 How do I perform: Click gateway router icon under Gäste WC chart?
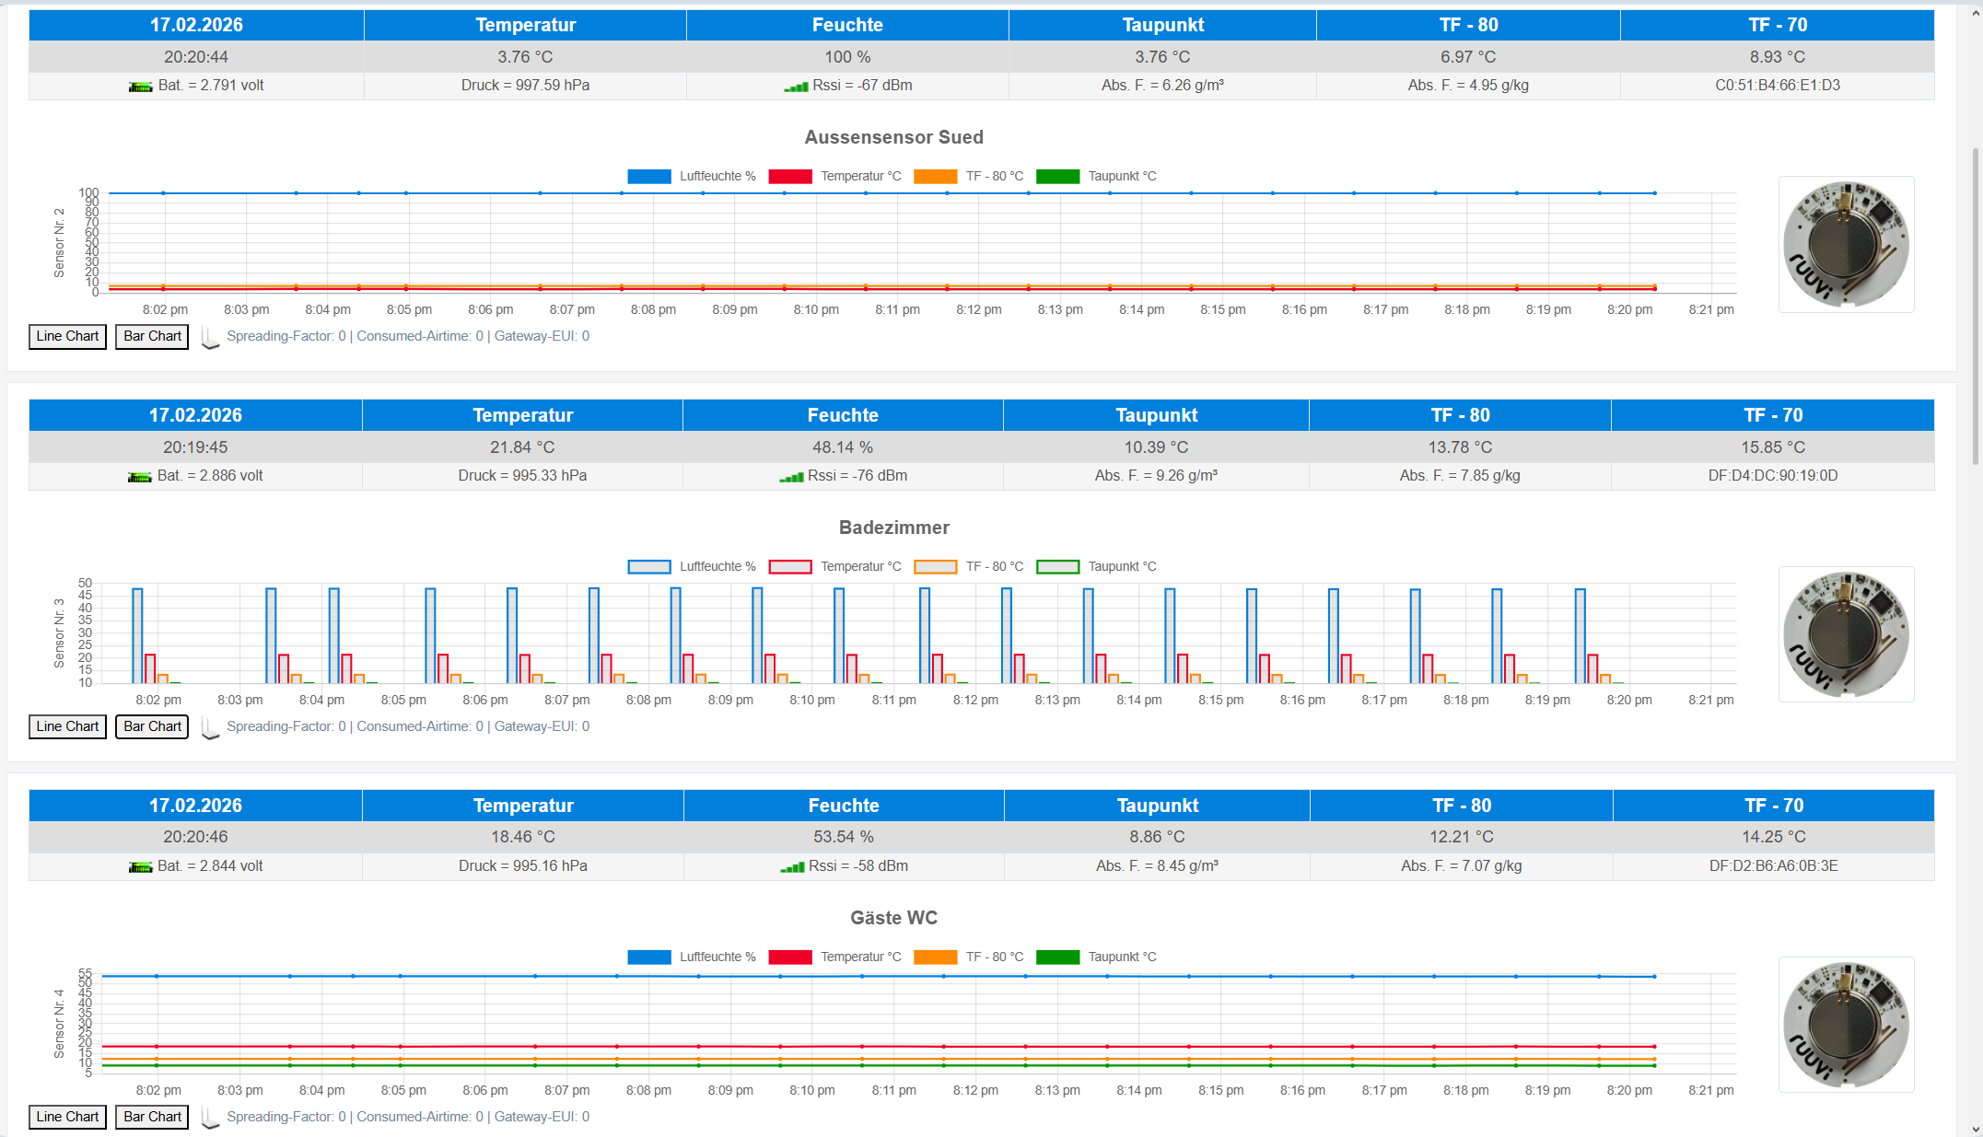210,1120
